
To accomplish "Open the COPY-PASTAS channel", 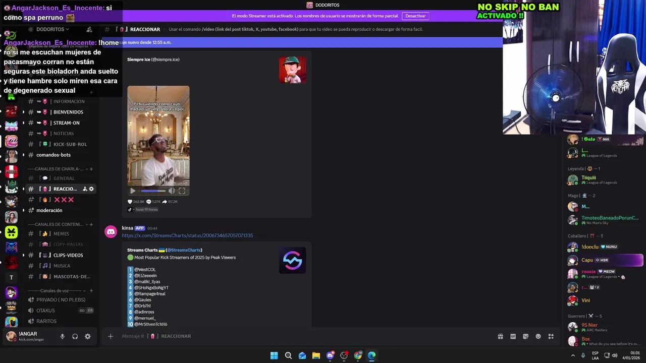I will 61,245.
